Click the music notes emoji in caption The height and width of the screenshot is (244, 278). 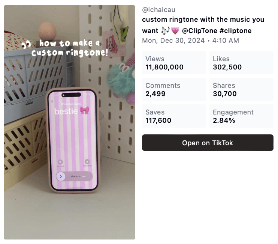tap(166, 30)
